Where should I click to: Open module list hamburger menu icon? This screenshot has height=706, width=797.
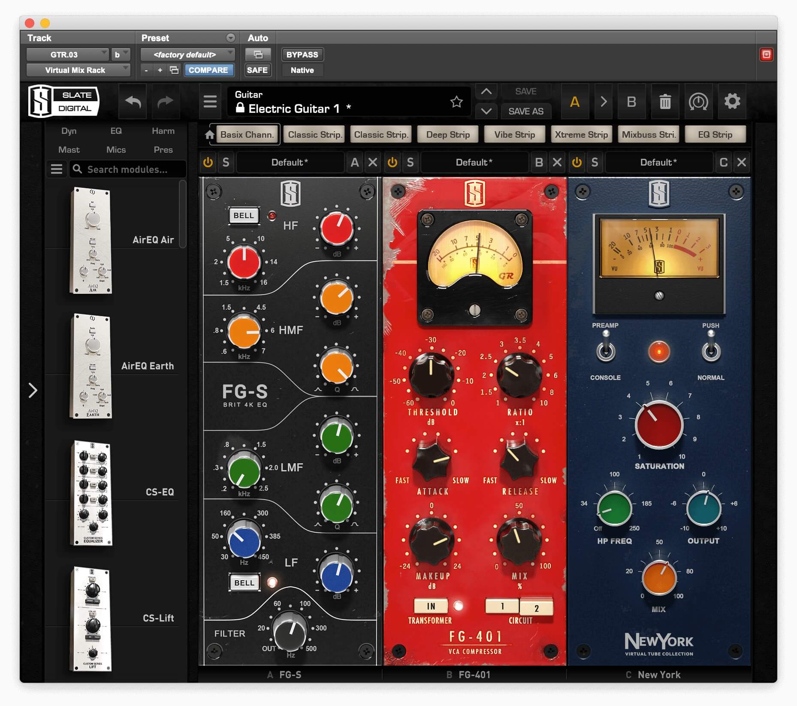tap(57, 169)
